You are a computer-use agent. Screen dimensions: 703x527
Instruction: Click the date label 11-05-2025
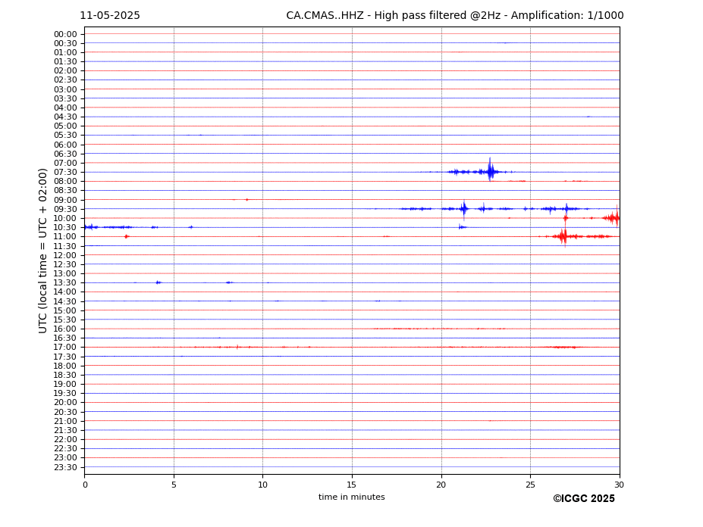[x=110, y=16]
